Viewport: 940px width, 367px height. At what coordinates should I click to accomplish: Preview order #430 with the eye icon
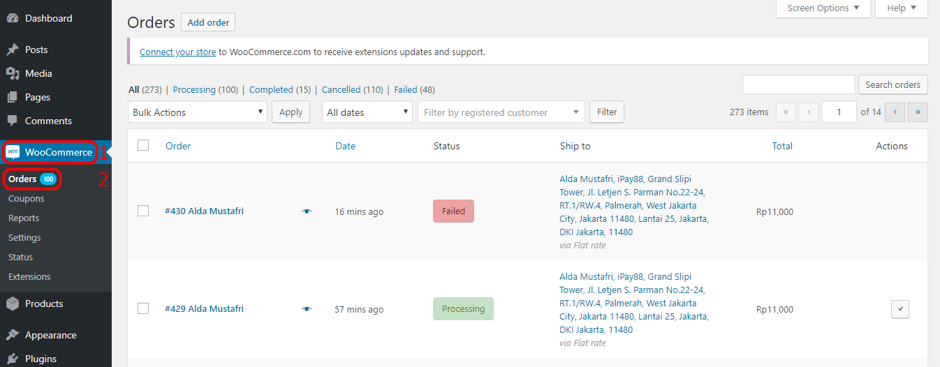point(307,211)
